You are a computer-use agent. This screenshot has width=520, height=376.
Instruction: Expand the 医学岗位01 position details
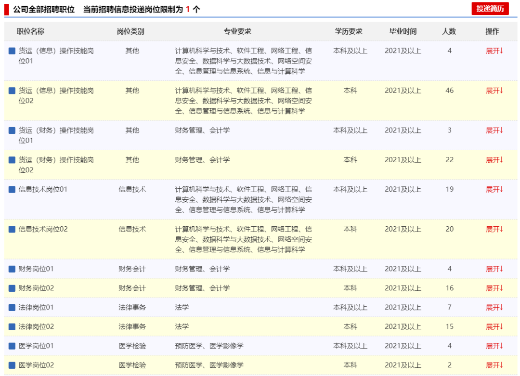click(x=494, y=346)
